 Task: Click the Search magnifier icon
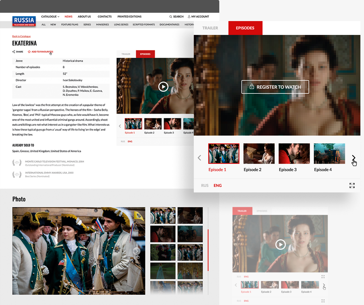click(171, 17)
